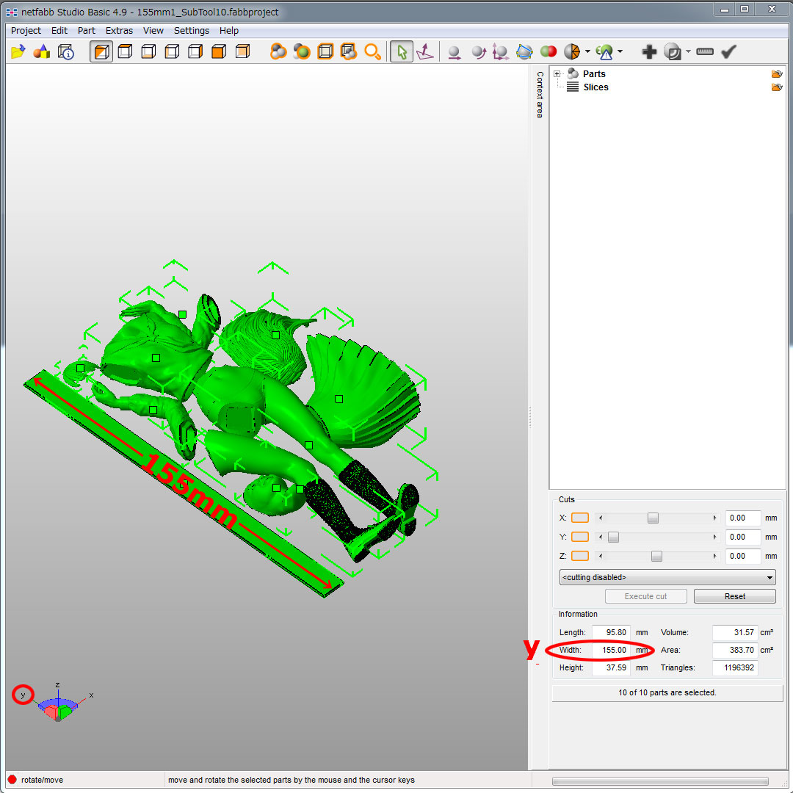Select the scale part tool
793x793 pixels.
[501, 52]
